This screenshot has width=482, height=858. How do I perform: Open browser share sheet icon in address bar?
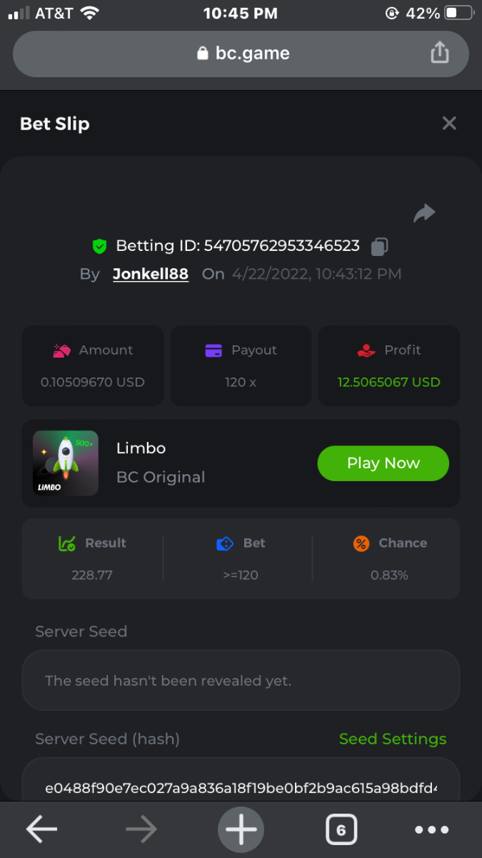point(440,53)
